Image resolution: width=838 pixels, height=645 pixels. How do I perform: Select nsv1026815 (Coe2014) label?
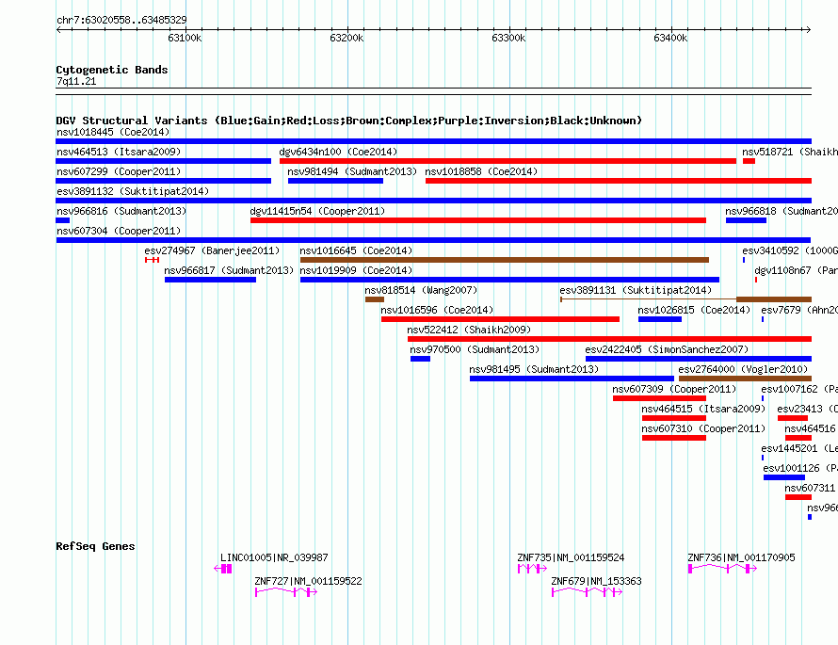coord(694,310)
